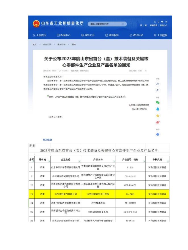
Task: Click the 通知 breadcrumb item
Action: click(74, 45)
